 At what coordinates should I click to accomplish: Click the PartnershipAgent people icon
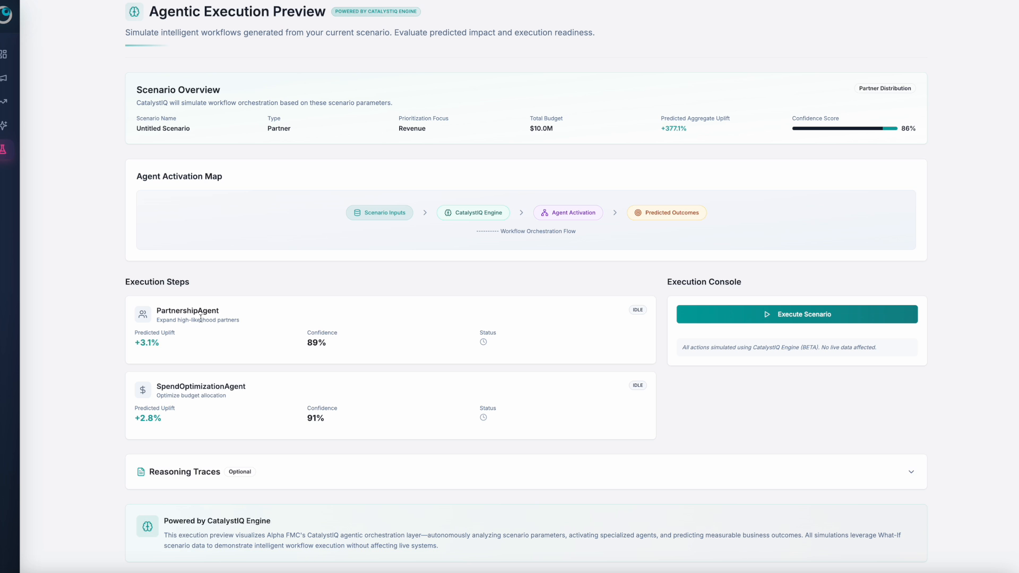pyautogui.click(x=143, y=314)
